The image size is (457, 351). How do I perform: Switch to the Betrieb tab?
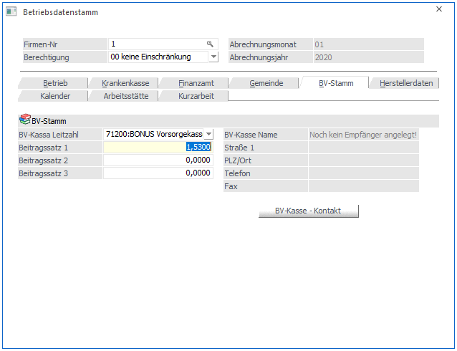coord(54,83)
